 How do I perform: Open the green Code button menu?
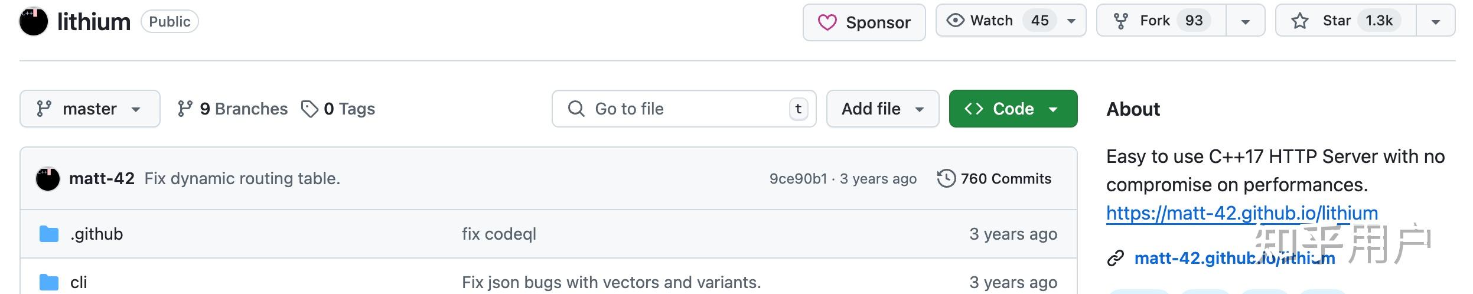click(x=1012, y=109)
